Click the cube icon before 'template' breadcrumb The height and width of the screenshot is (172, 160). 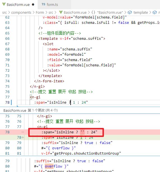pos(130,12)
